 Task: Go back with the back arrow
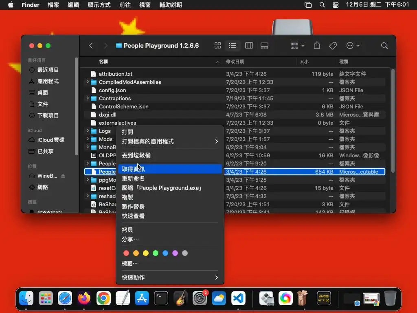(91, 46)
